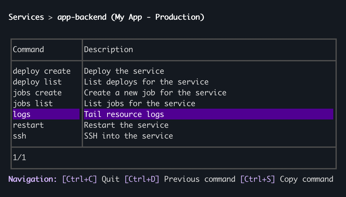Click the "Description" column header
The image size is (346, 197).
click(108, 50)
